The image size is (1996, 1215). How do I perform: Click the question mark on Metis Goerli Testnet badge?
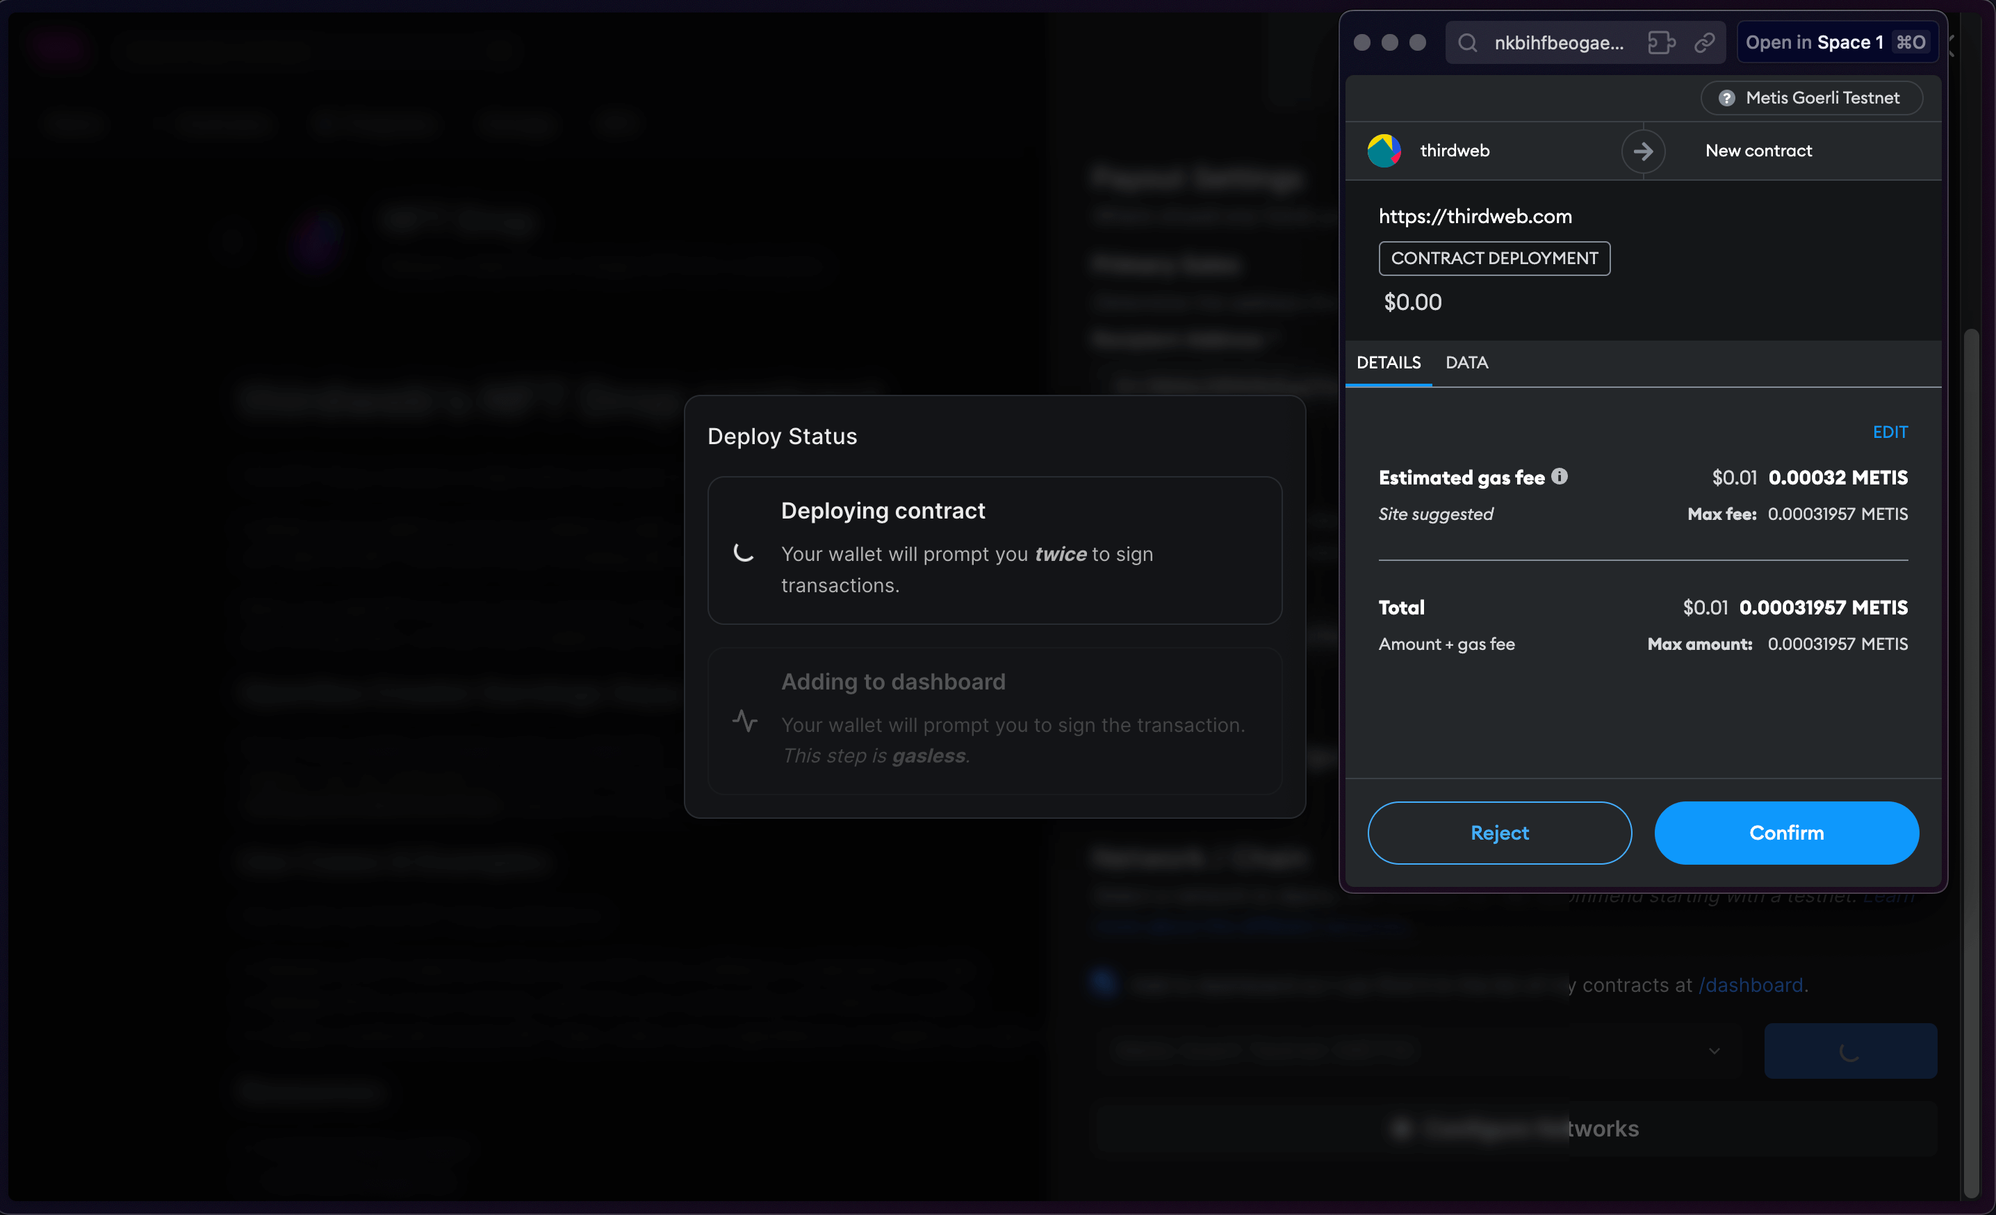(x=1728, y=97)
